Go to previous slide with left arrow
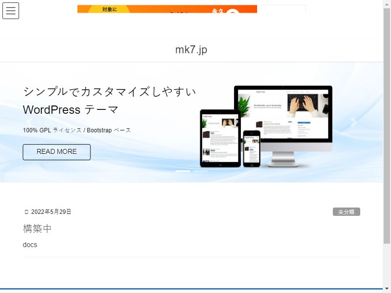Viewport: 391px width, 293px height. point(29,122)
